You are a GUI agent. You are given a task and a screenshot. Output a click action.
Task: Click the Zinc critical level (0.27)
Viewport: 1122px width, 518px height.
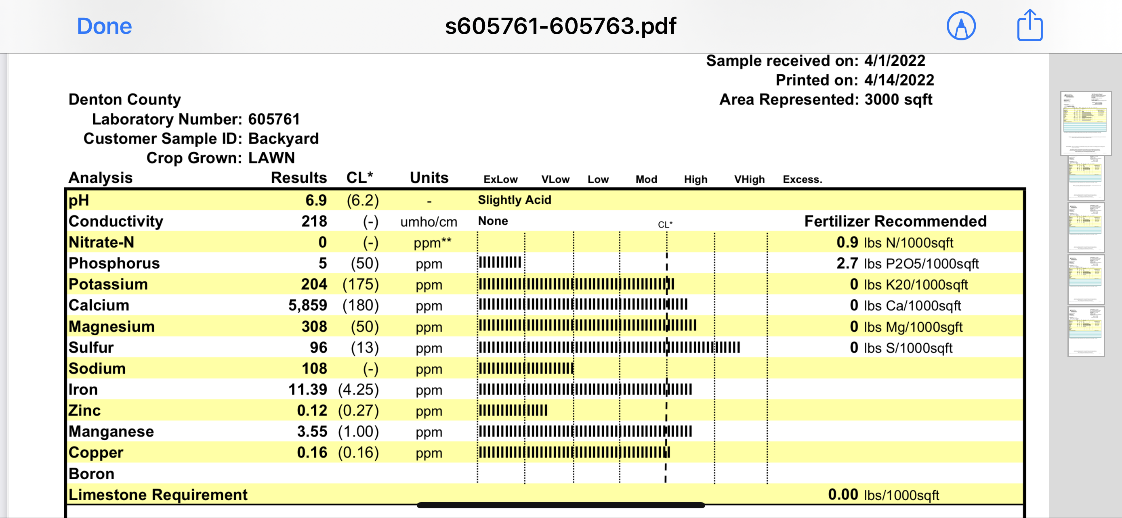point(359,411)
